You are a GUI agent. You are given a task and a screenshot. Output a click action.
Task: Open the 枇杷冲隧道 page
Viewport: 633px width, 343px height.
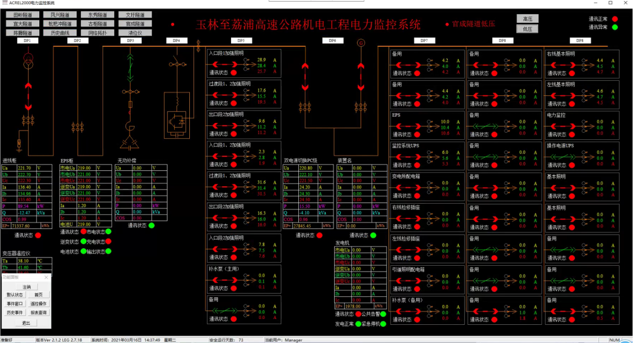click(x=60, y=24)
